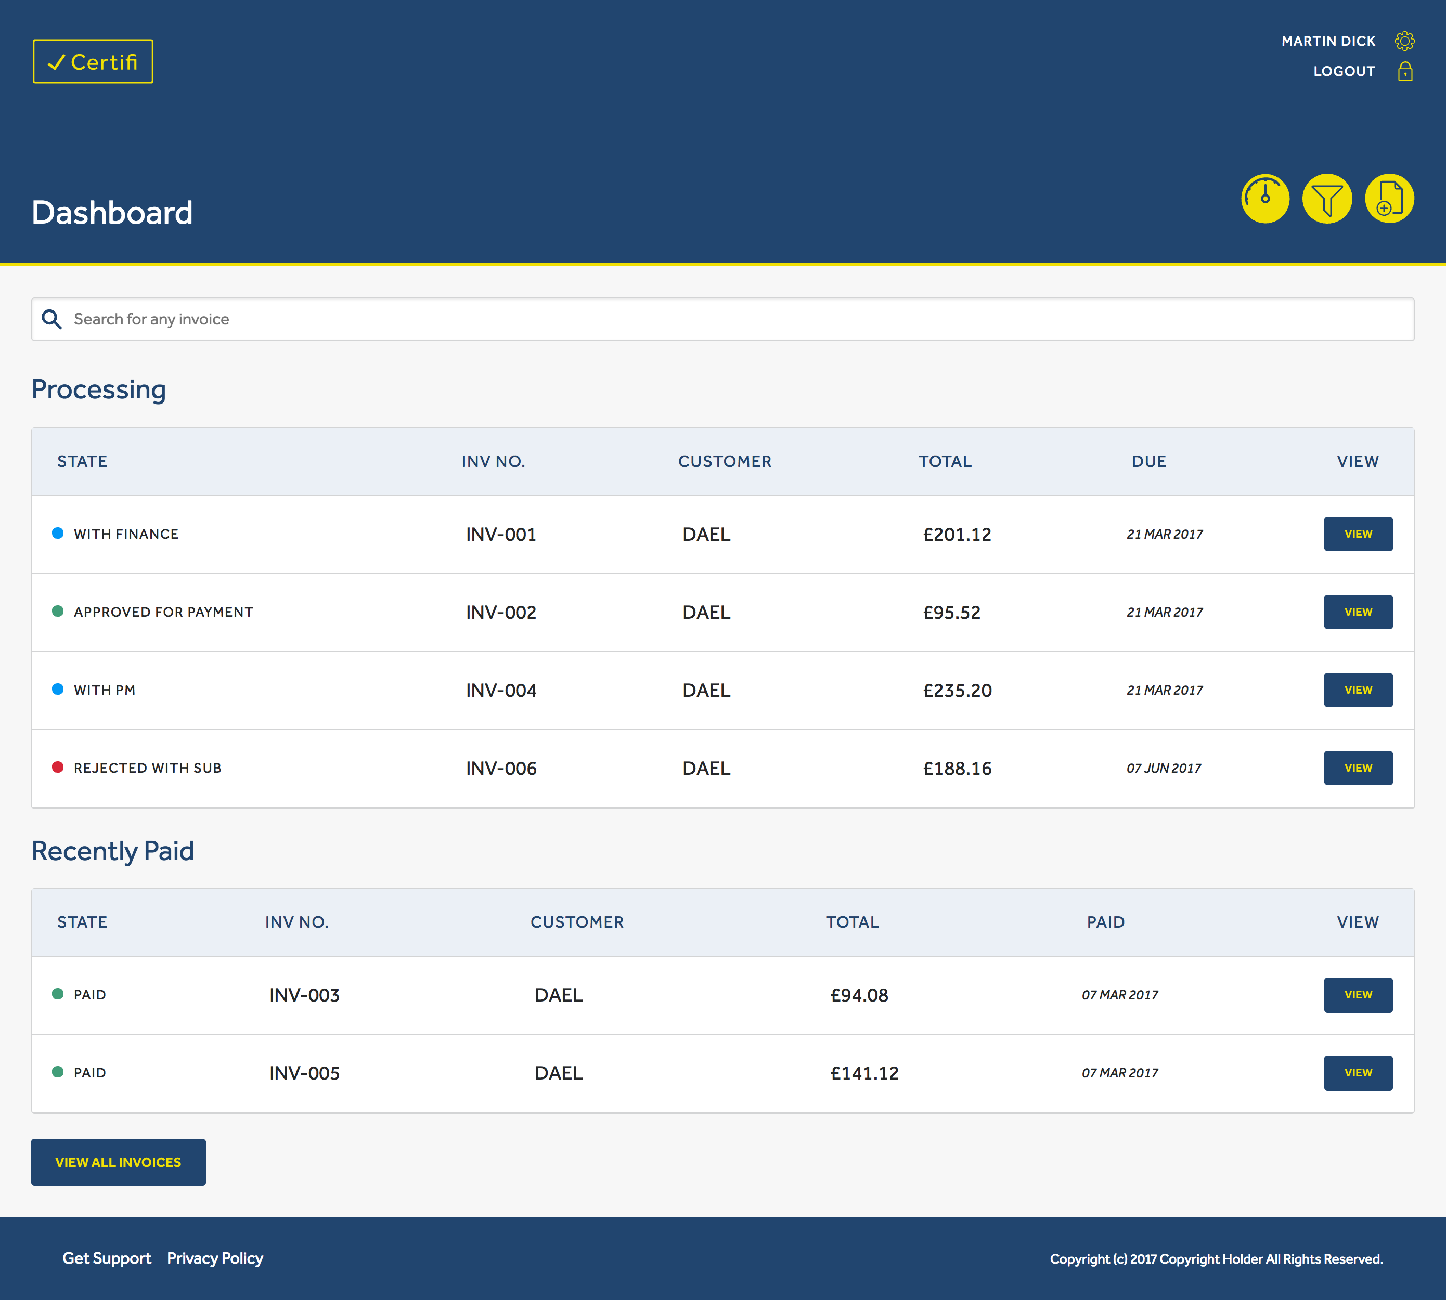This screenshot has height=1300, width=1446.
Task: Open the dashboard gauge icon
Action: click(1265, 199)
